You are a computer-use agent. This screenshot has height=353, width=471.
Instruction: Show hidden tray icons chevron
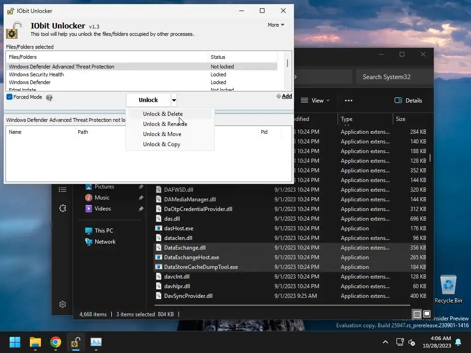coord(385,342)
